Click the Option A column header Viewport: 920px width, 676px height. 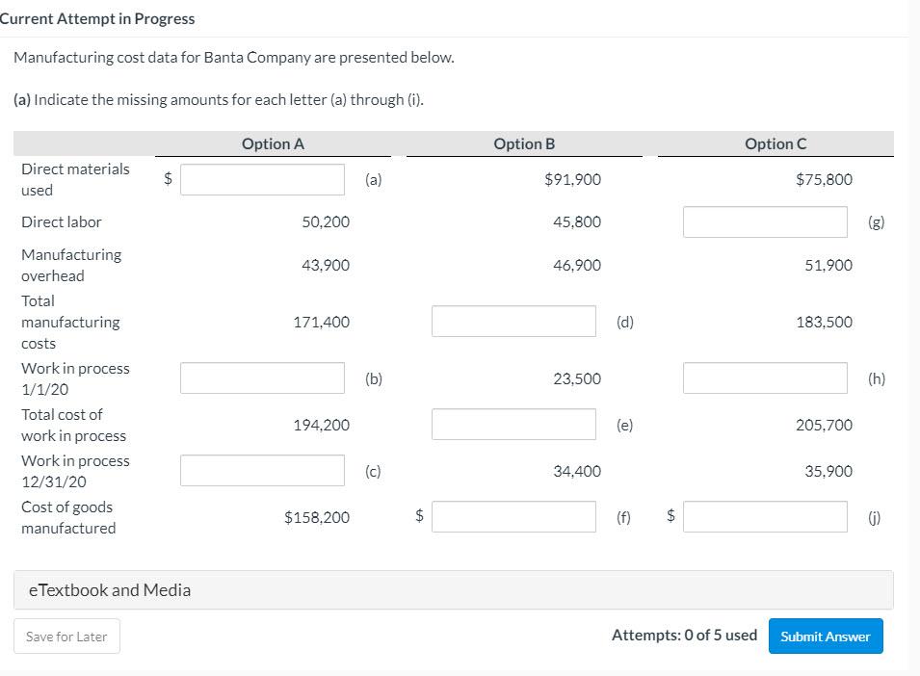click(x=273, y=143)
